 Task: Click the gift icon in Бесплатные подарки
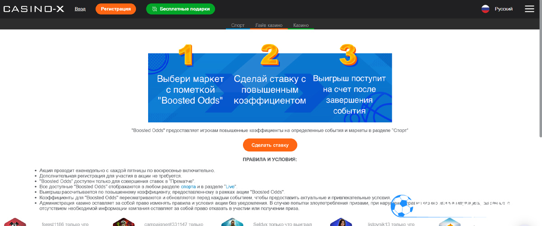point(154,9)
